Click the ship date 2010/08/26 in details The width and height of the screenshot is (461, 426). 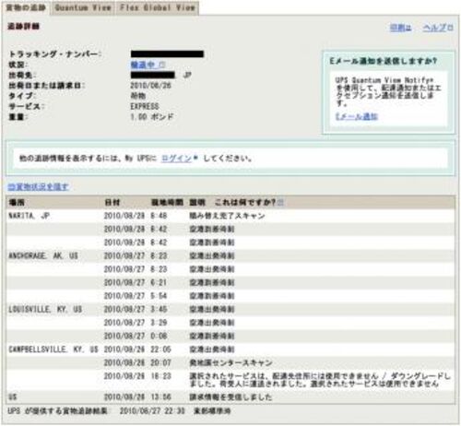(150, 86)
